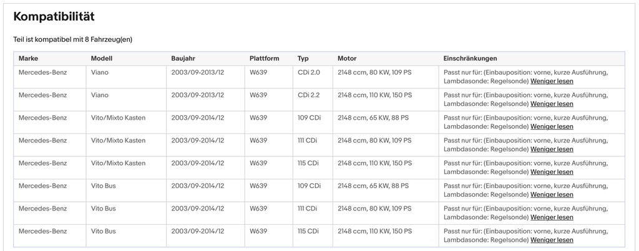Image resolution: width=639 pixels, height=251 pixels.
Task: Click 80 KW, 109 PS engine for Vito/Mixto Kasten
Action: [x=374, y=140]
